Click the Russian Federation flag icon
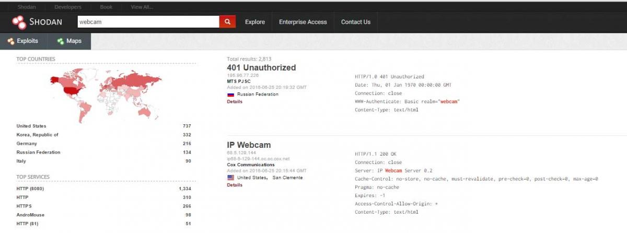Image resolution: width=627 pixels, height=233 pixels. 230,95
